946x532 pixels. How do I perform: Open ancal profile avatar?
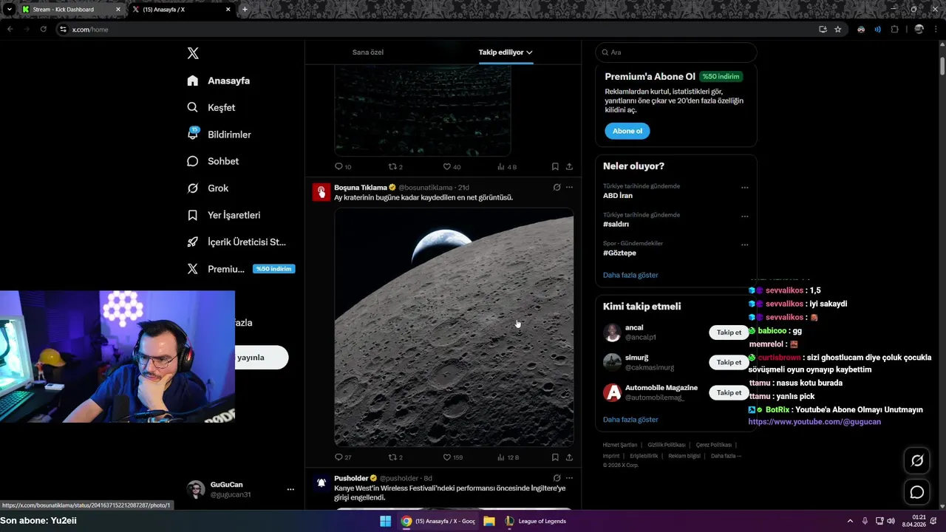(x=612, y=332)
